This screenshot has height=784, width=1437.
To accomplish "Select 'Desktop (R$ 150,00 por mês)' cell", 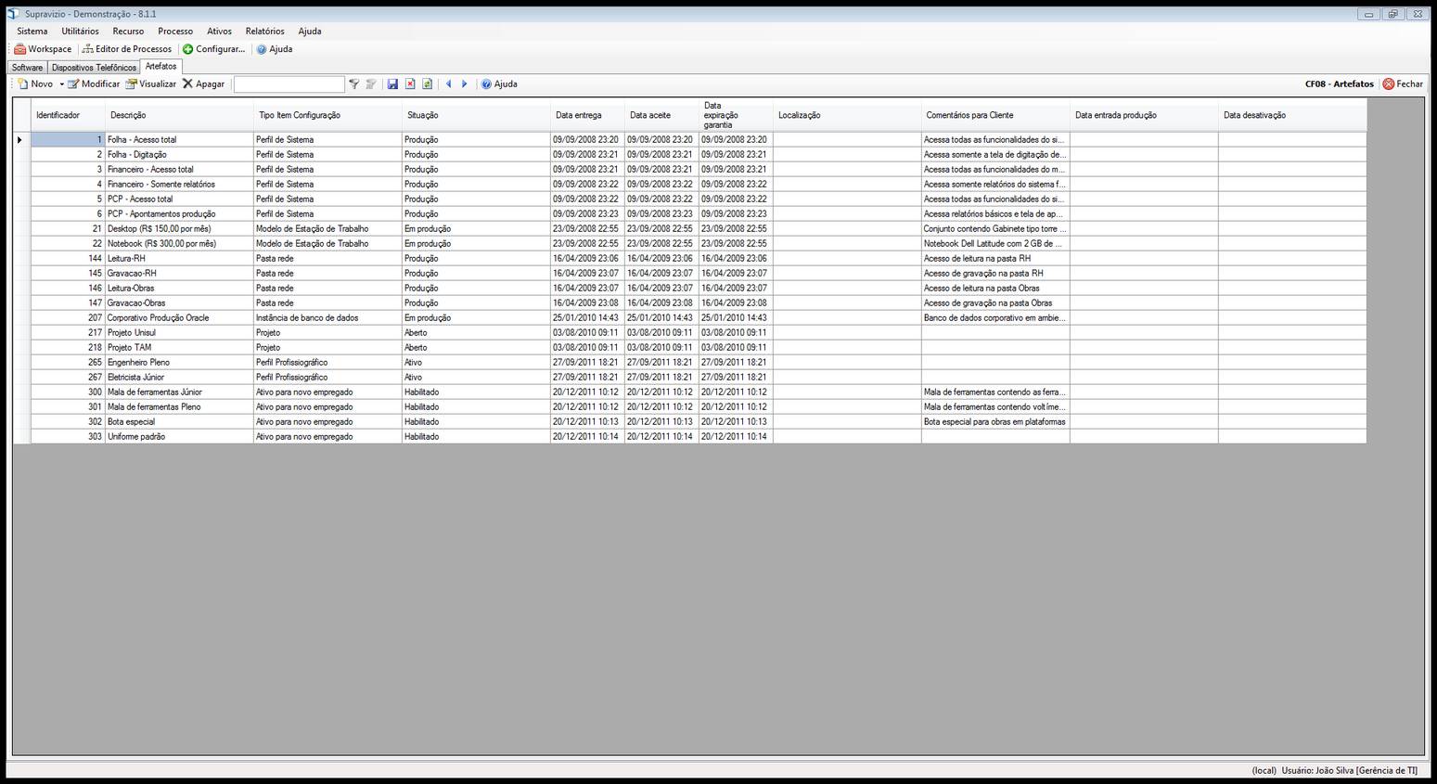I will click(x=179, y=229).
